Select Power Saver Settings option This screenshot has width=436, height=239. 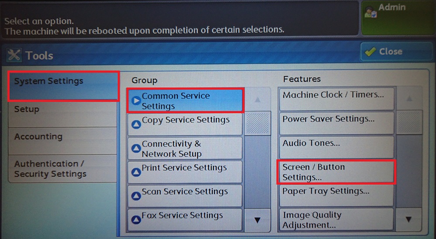pyautogui.click(x=336, y=123)
